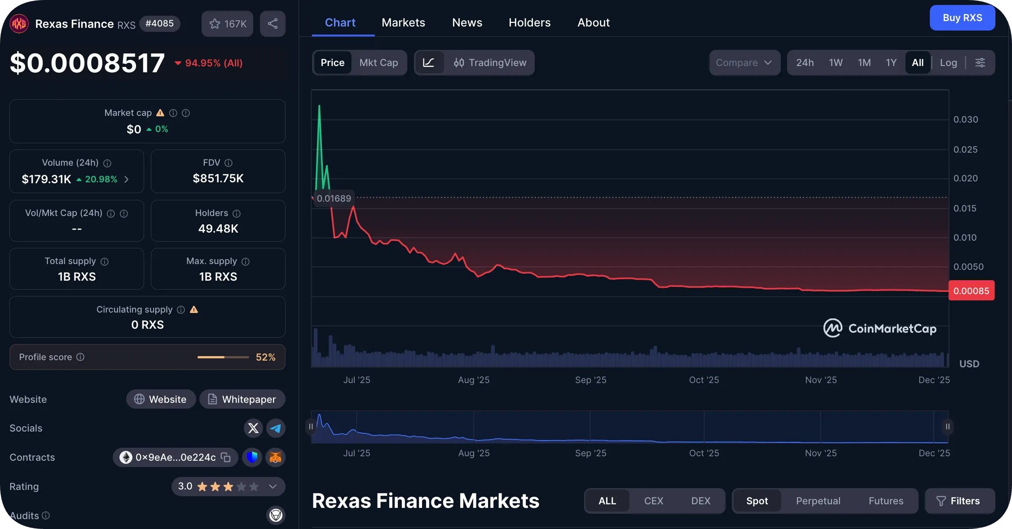Open chart customization sliders icon
The image size is (1012, 529).
(x=981, y=62)
